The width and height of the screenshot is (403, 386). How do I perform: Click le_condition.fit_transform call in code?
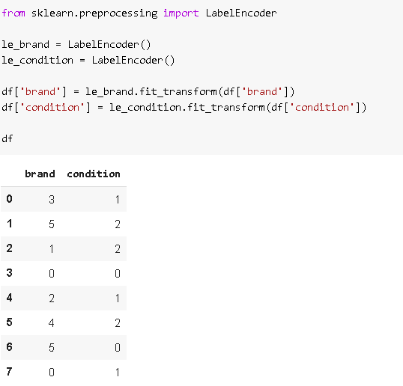(x=187, y=107)
